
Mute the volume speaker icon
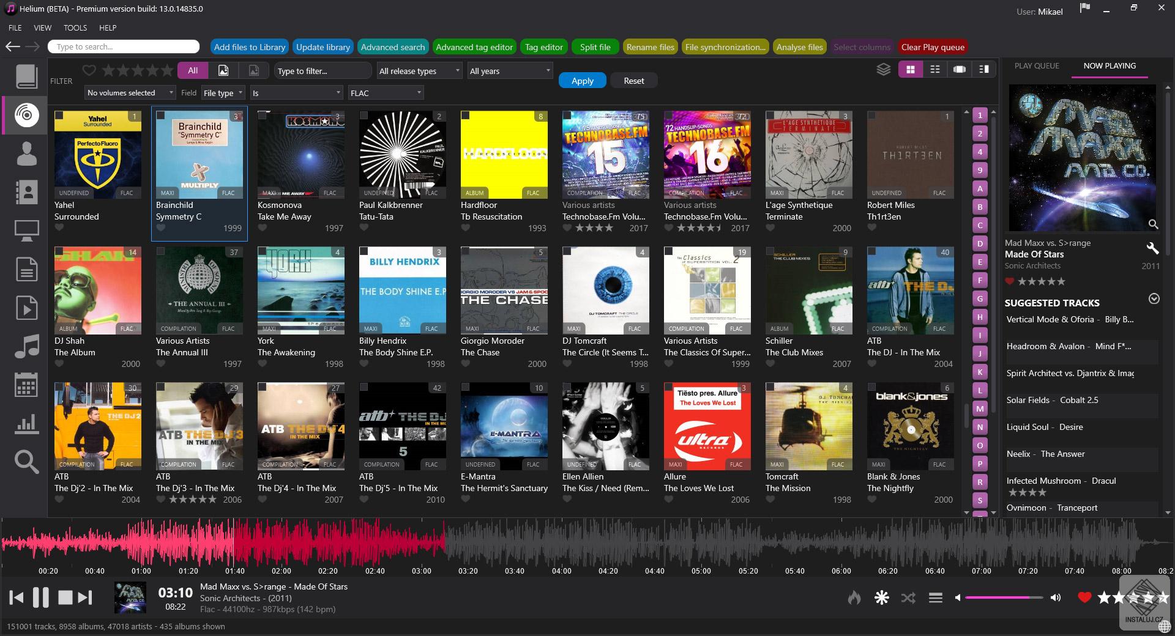[x=958, y=597]
